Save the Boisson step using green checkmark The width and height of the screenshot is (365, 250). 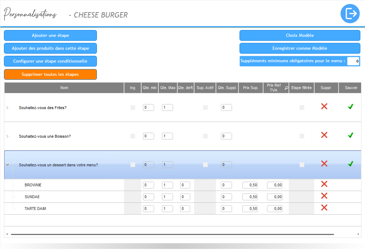coord(350,135)
